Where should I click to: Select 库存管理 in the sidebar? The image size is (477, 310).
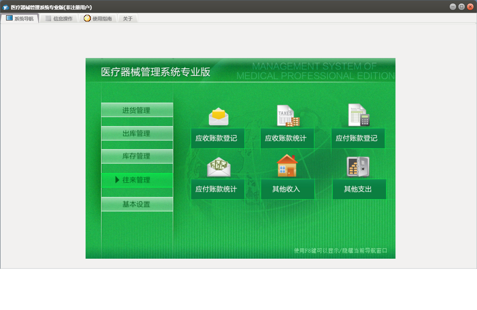tap(137, 156)
